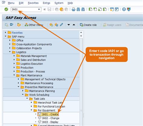Expand the Favorites tree folder
This screenshot has height=126, width=143.
[5, 32]
